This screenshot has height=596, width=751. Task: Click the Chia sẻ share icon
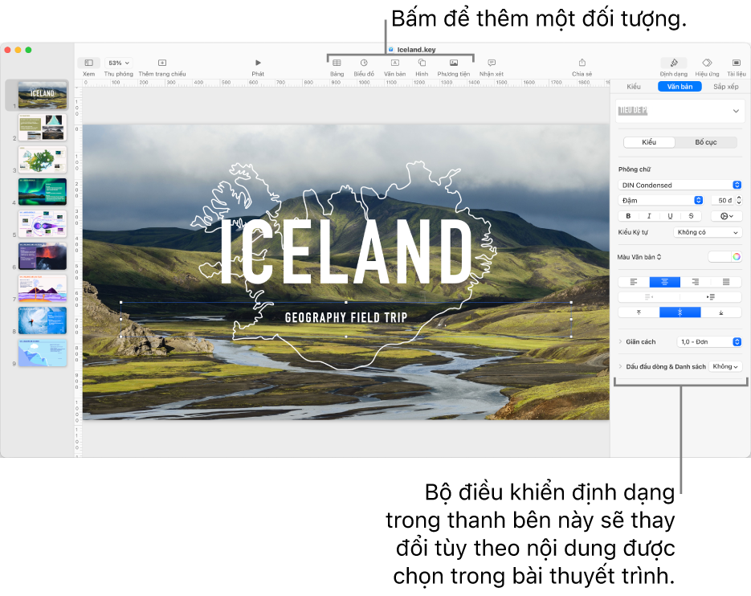coord(582,63)
